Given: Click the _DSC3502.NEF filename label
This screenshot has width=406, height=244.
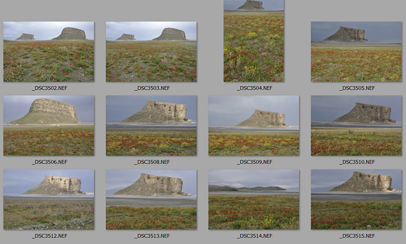Looking at the screenshot, I should coord(49,88).
